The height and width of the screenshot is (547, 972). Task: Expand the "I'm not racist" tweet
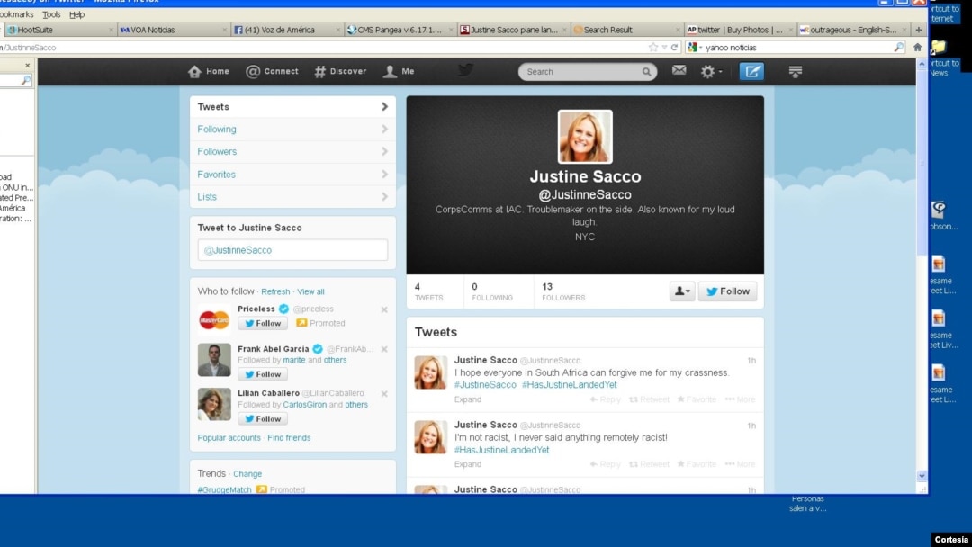pyautogui.click(x=467, y=464)
